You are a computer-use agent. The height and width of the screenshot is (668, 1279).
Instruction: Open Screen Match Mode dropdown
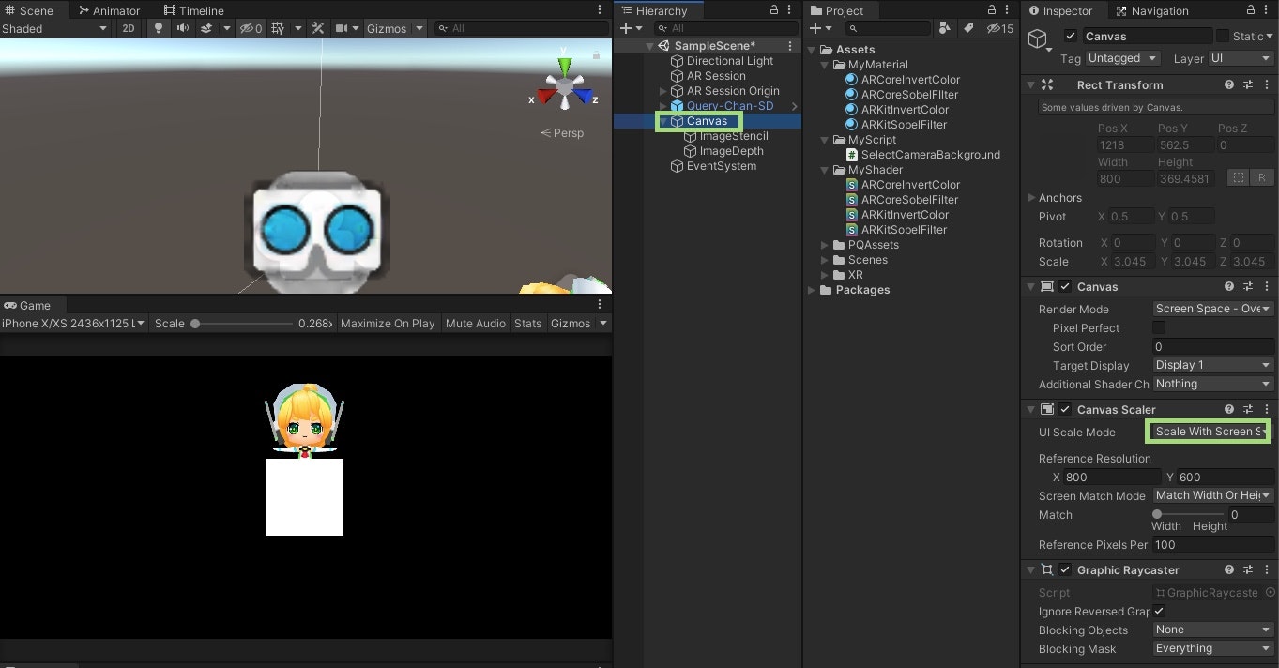tap(1212, 495)
